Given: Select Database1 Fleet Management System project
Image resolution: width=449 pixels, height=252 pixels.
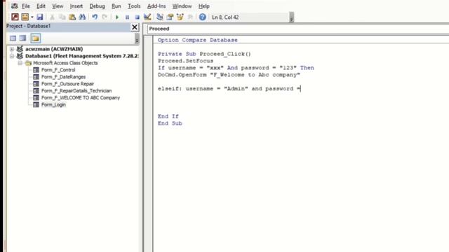Looking at the screenshot, I should 82,56.
